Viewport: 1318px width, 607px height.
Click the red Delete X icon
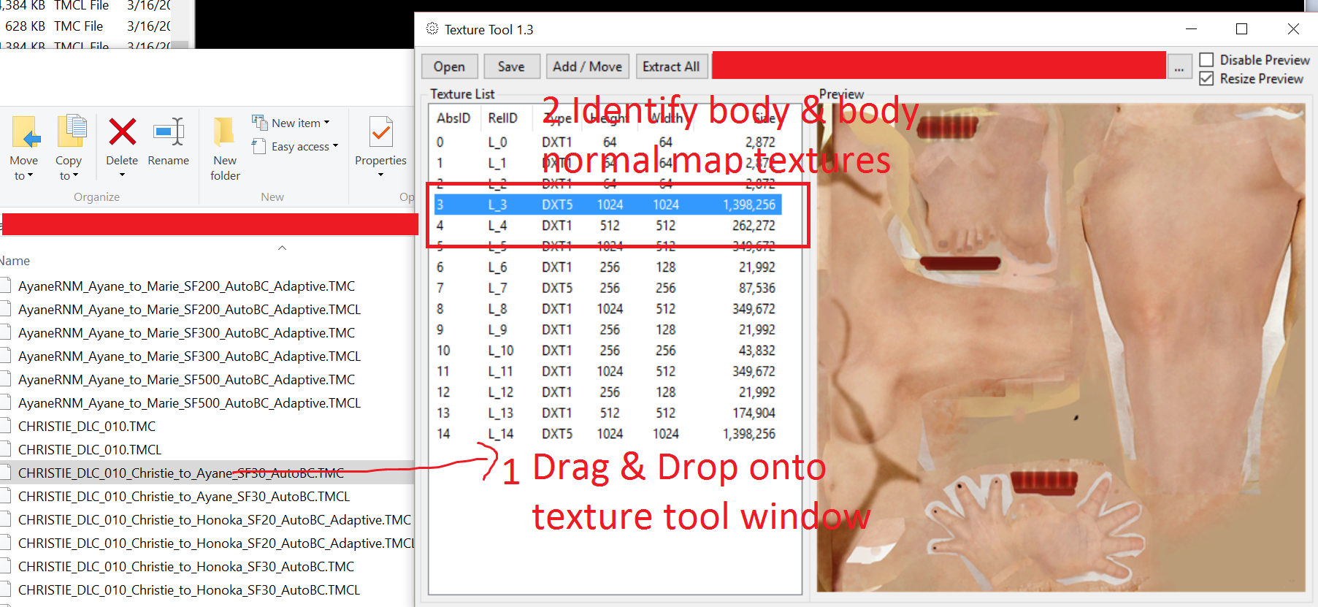tap(122, 132)
